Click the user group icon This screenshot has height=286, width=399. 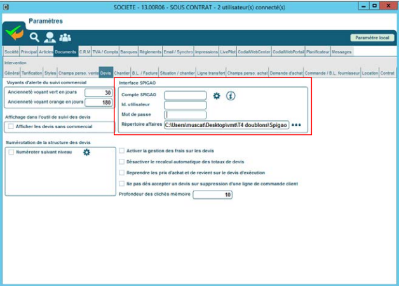(65, 37)
